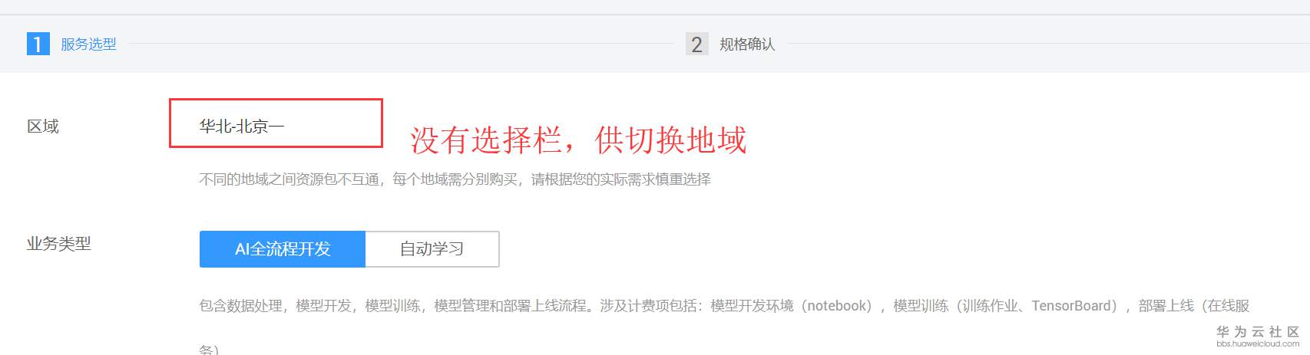
Task: Select the 华北-北京一 region option
Action: [241, 127]
